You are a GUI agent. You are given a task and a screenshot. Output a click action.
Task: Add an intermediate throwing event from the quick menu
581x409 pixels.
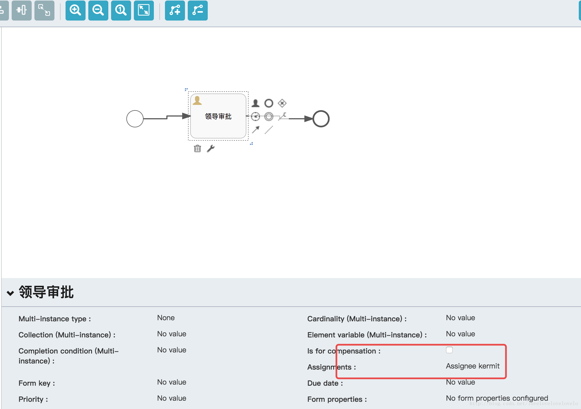[269, 117]
